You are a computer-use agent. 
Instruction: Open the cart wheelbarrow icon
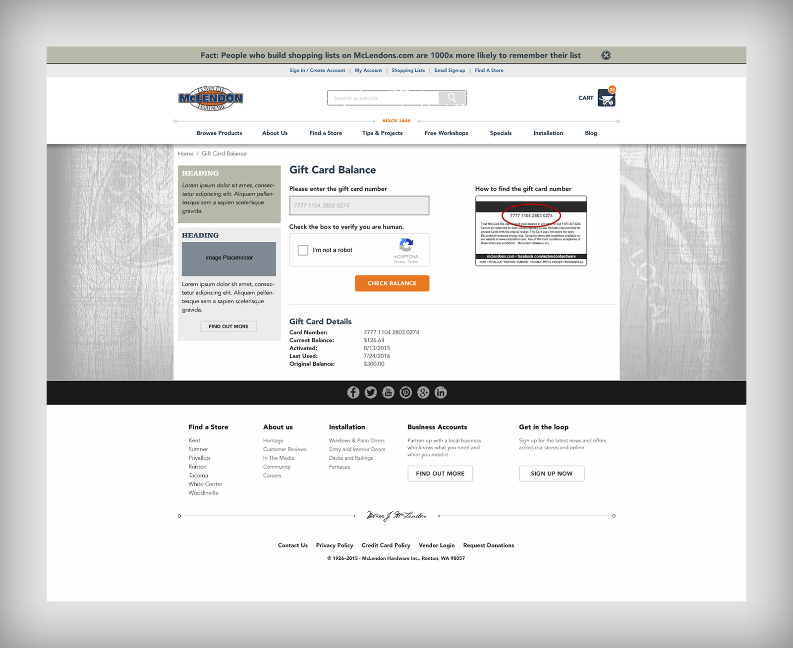pyautogui.click(x=606, y=98)
